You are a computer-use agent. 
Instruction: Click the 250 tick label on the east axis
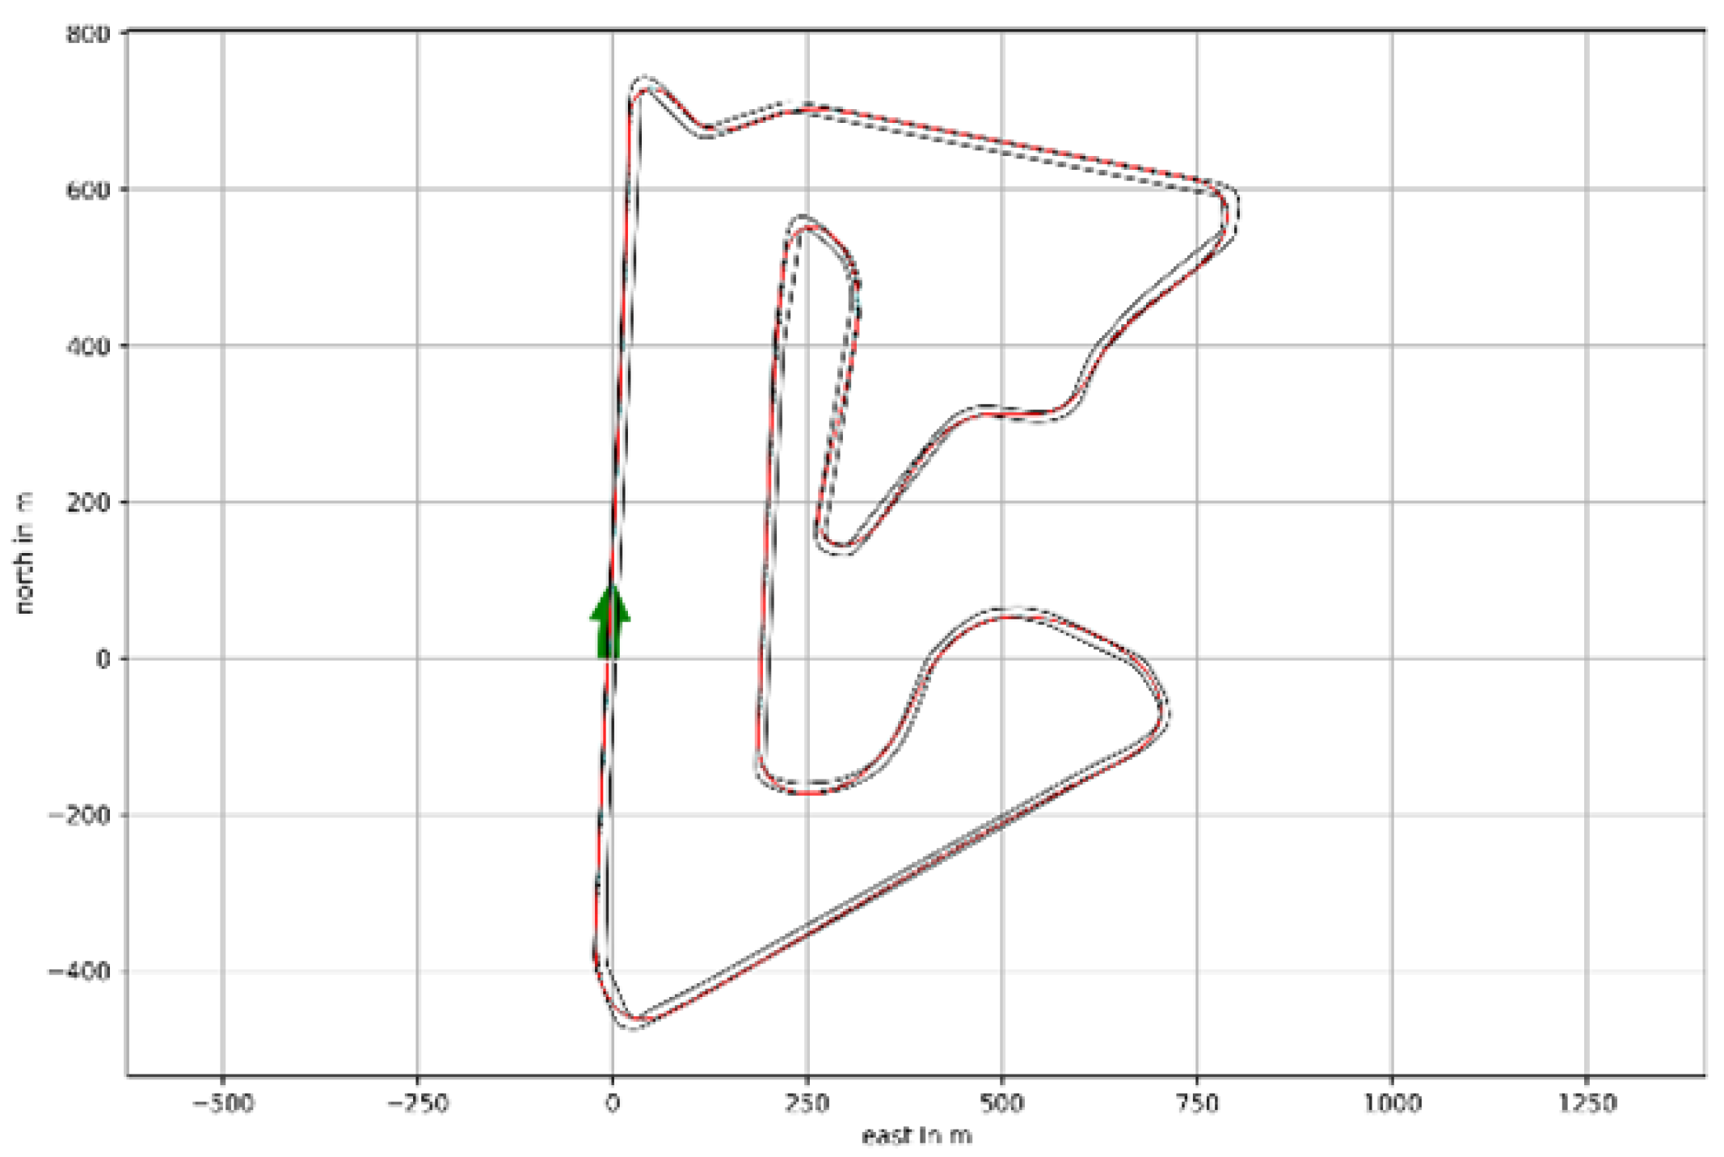tap(807, 1104)
